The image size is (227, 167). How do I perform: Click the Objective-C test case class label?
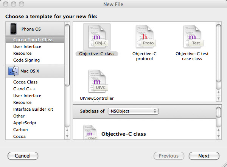192,56
